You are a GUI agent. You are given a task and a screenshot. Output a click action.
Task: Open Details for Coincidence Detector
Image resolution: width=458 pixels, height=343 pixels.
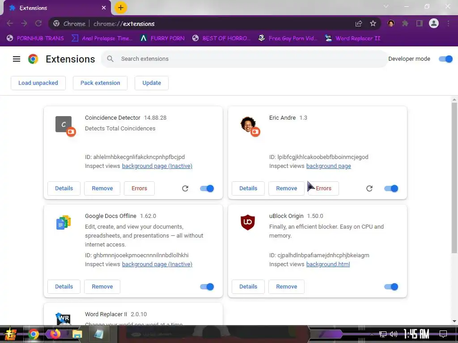[x=64, y=188]
